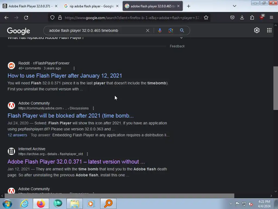List all tabs dropdown arrow
The height and width of the screenshot is (209, 278).
tap(234, 6)
